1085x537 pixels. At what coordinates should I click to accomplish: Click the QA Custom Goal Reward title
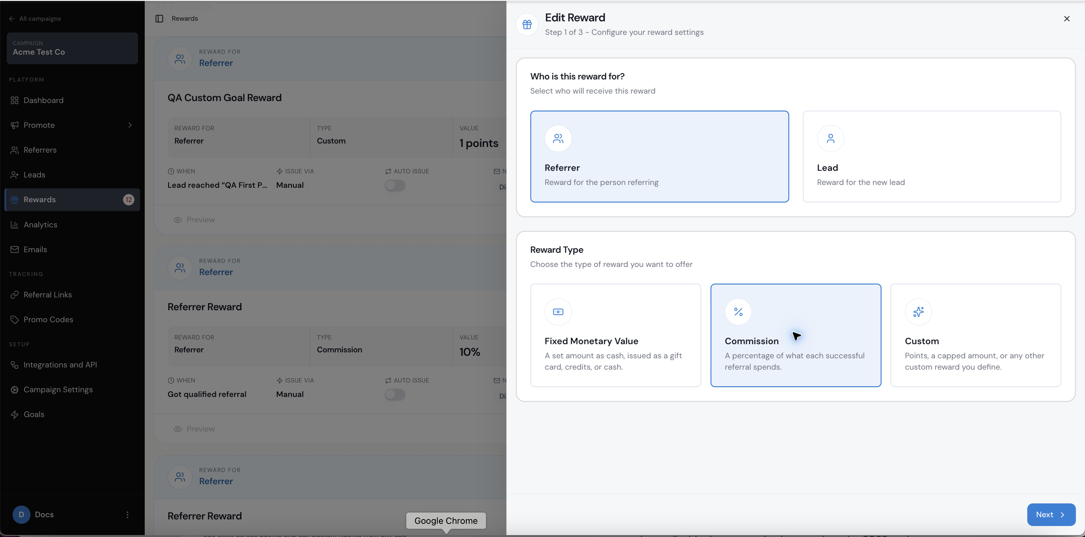(224, 98)
